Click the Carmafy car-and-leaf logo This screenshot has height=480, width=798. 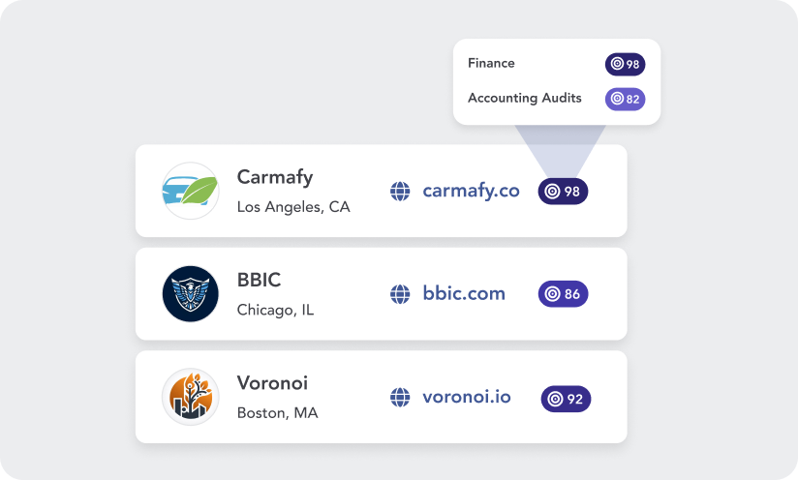190,191
